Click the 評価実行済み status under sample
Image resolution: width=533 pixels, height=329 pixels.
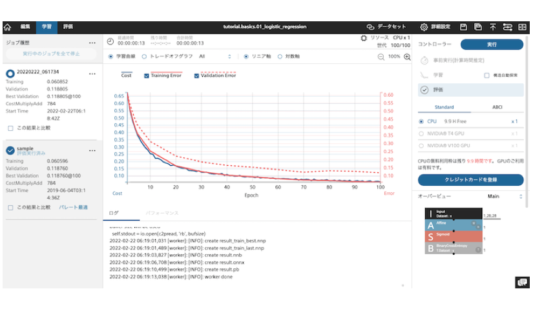point(31,154)
